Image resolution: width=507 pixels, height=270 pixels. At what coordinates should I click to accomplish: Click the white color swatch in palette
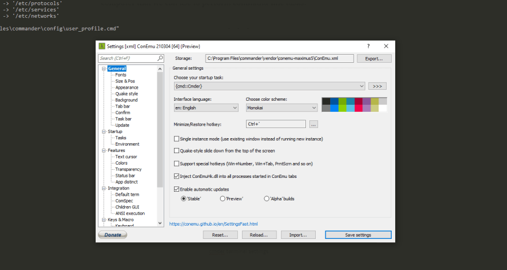point(383,108)
